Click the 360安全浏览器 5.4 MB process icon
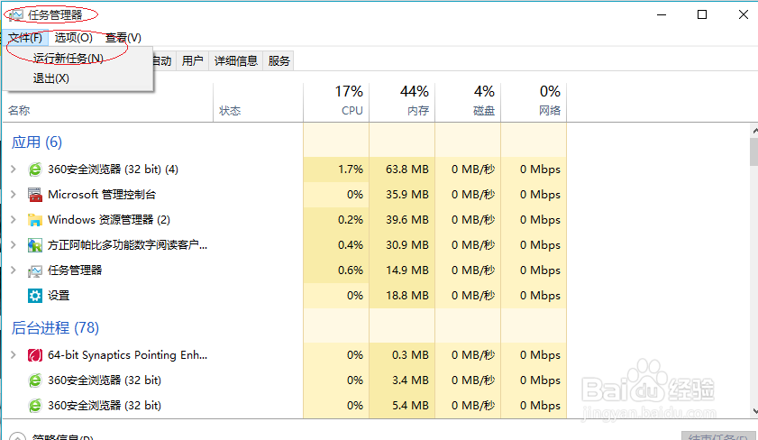This screenshot has width=758, height=440. point(35,405)
